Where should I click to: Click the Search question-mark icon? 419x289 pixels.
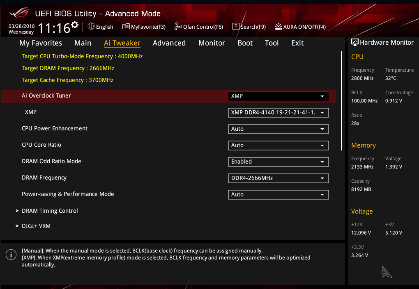tap(235, 26)
